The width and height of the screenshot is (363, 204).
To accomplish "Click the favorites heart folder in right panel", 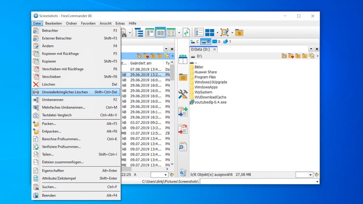I will coord(291,56).
